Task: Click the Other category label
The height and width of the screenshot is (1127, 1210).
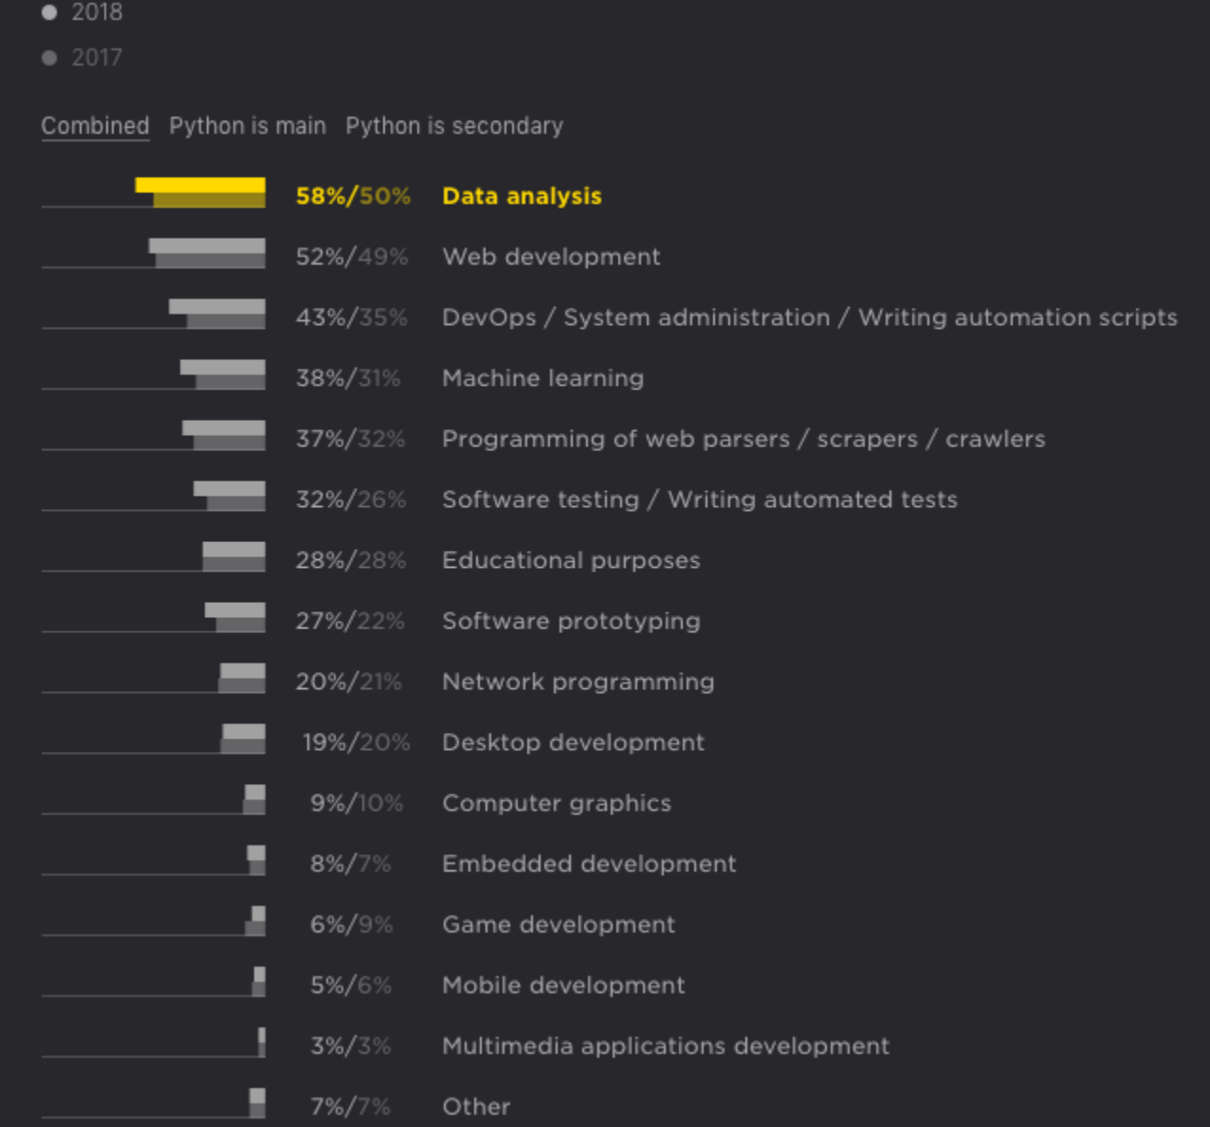Action: point(476,1106)
